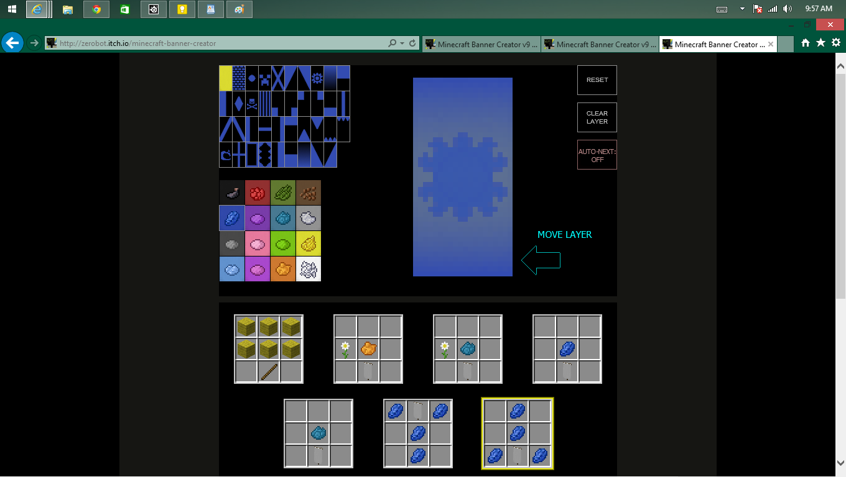Choose the skull and crossbones pattern
The image size is (846, 477).
[x=251, y=104]
